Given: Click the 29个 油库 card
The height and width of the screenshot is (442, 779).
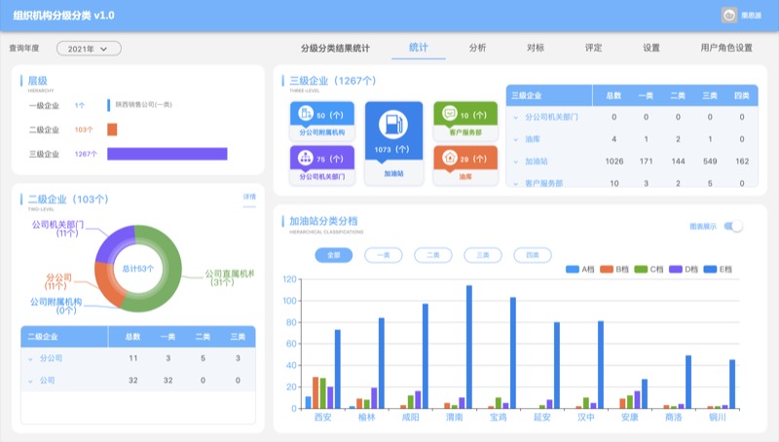Looking at the screenshot, I should pyautogui.click(x=465, y=166).
